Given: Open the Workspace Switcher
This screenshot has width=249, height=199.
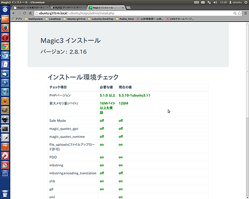Looking at the screenshot, I should (x=5, y=174).
